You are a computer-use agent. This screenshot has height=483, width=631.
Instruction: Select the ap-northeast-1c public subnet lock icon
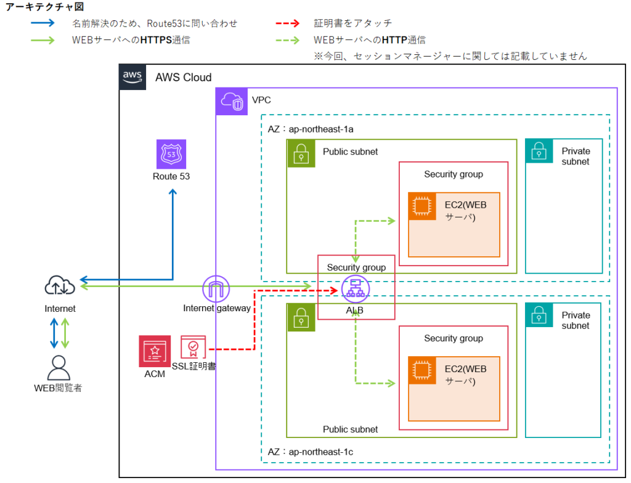click(301, 317)
